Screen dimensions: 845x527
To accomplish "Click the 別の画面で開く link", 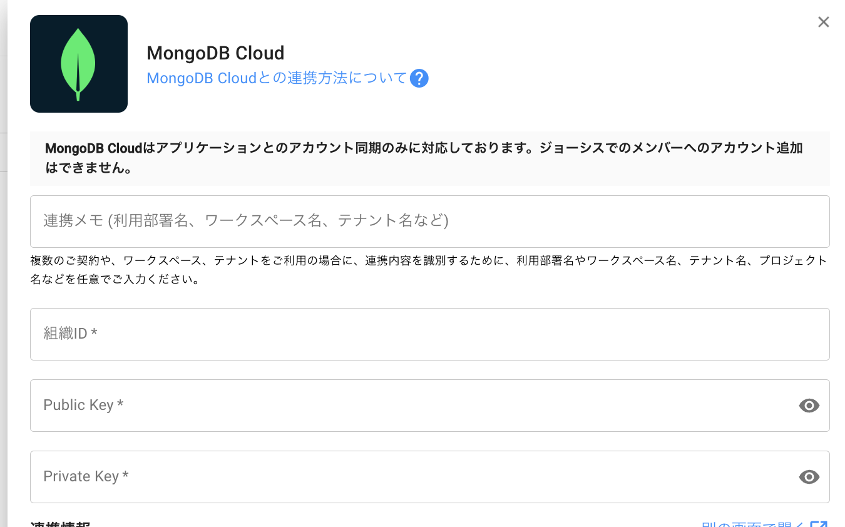I will pos(754,524).
